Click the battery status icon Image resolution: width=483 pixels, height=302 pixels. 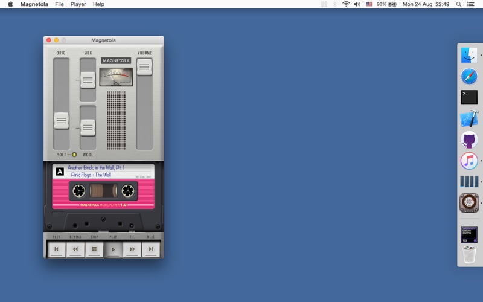393,4
